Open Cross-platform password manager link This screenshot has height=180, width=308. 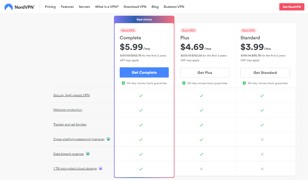click(x=79, y=139)
